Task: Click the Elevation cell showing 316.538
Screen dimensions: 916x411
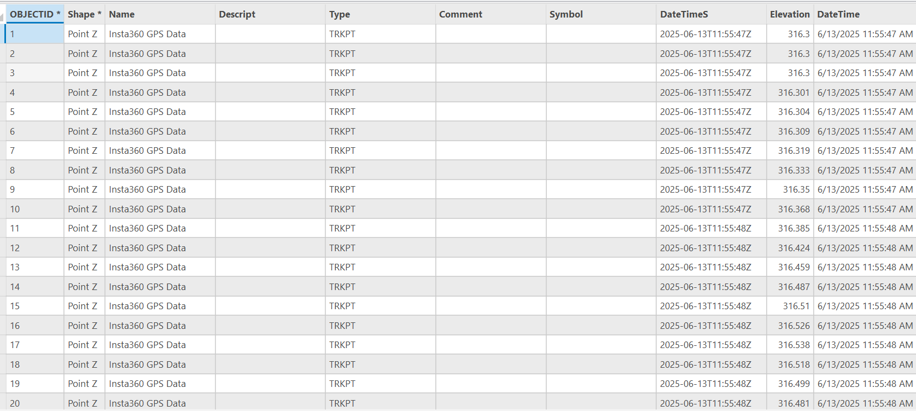Action: tap(790, 345)
